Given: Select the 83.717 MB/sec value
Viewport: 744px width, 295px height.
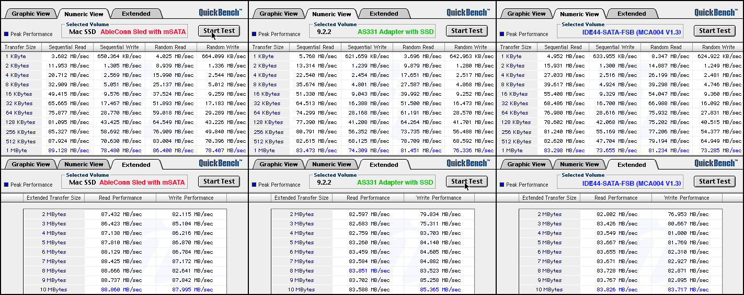Looking at the screenshot, I should click(687, 290).
